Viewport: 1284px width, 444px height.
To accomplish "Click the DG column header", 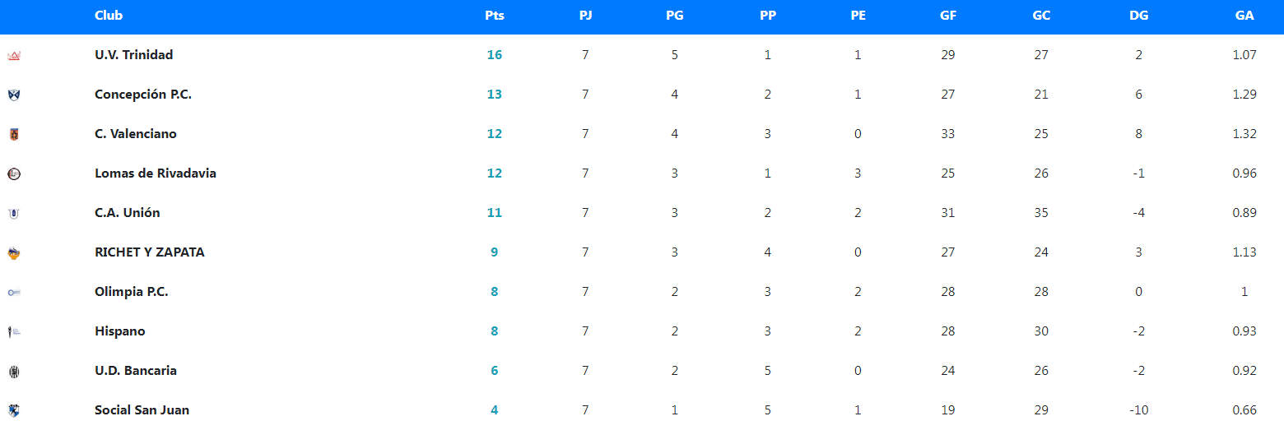I will pyautogui.click(x=1139, y=16).
